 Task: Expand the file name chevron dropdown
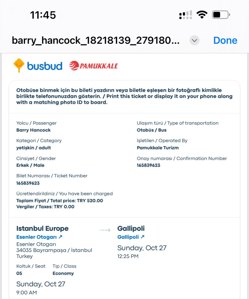(194, 40)
